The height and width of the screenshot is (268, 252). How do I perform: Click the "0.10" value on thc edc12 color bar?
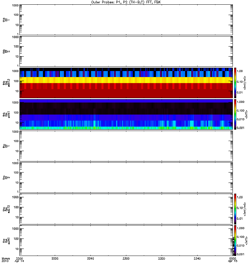(x=240, y=208)
